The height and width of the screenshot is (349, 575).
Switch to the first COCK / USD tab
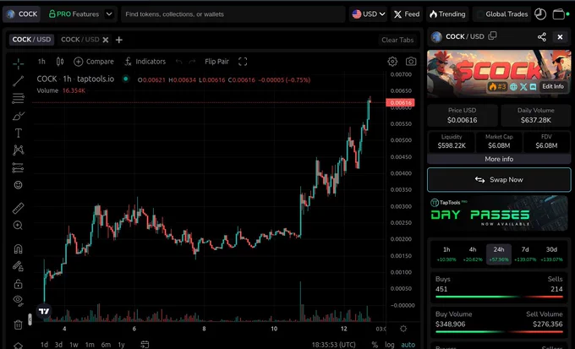click(31, 40)
